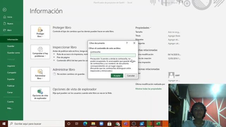226x127 pixels.
Task: Open the Proteger libro dropdown button
Action: (40, 32)
